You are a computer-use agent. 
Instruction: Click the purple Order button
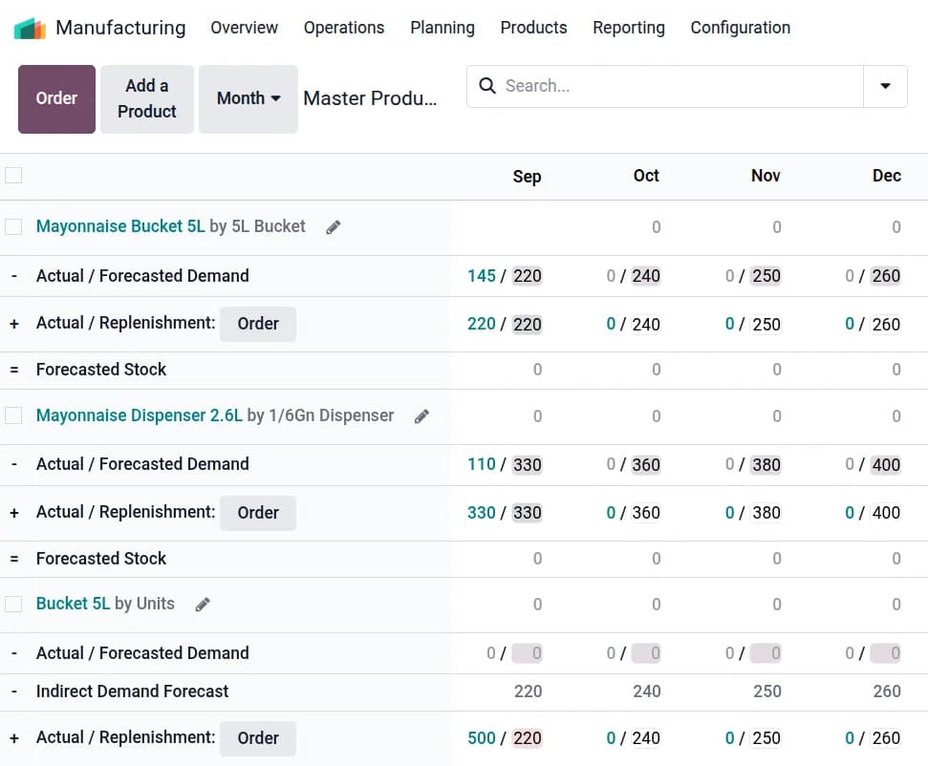(56, 98)
